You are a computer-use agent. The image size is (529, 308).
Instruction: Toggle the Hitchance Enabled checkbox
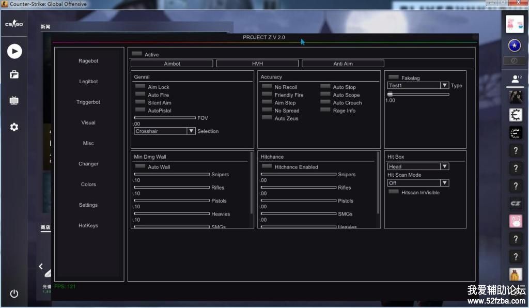(x=267, y=166)
